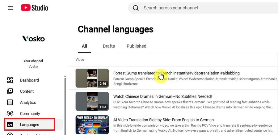Click the Content icon in sidebar

click(x=10, y=91)
